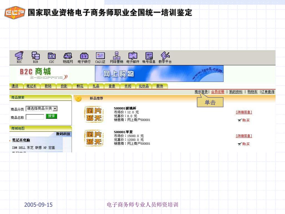Switch to the 礼品 category tab

coord(96,86)
